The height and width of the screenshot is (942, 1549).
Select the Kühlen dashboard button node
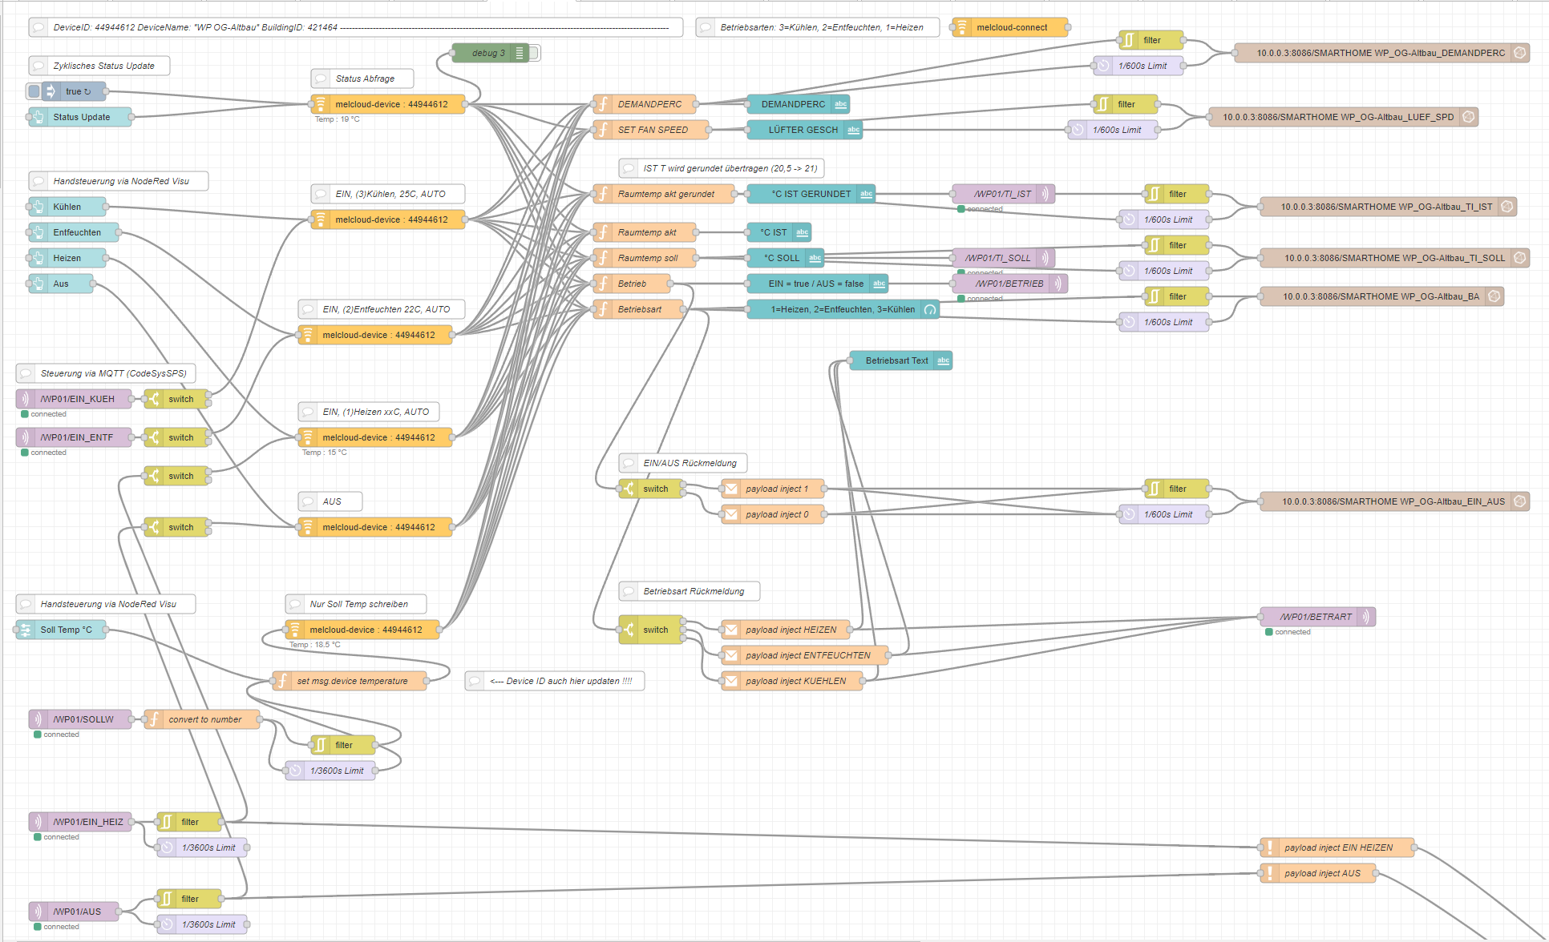click(x=67, y=207)
